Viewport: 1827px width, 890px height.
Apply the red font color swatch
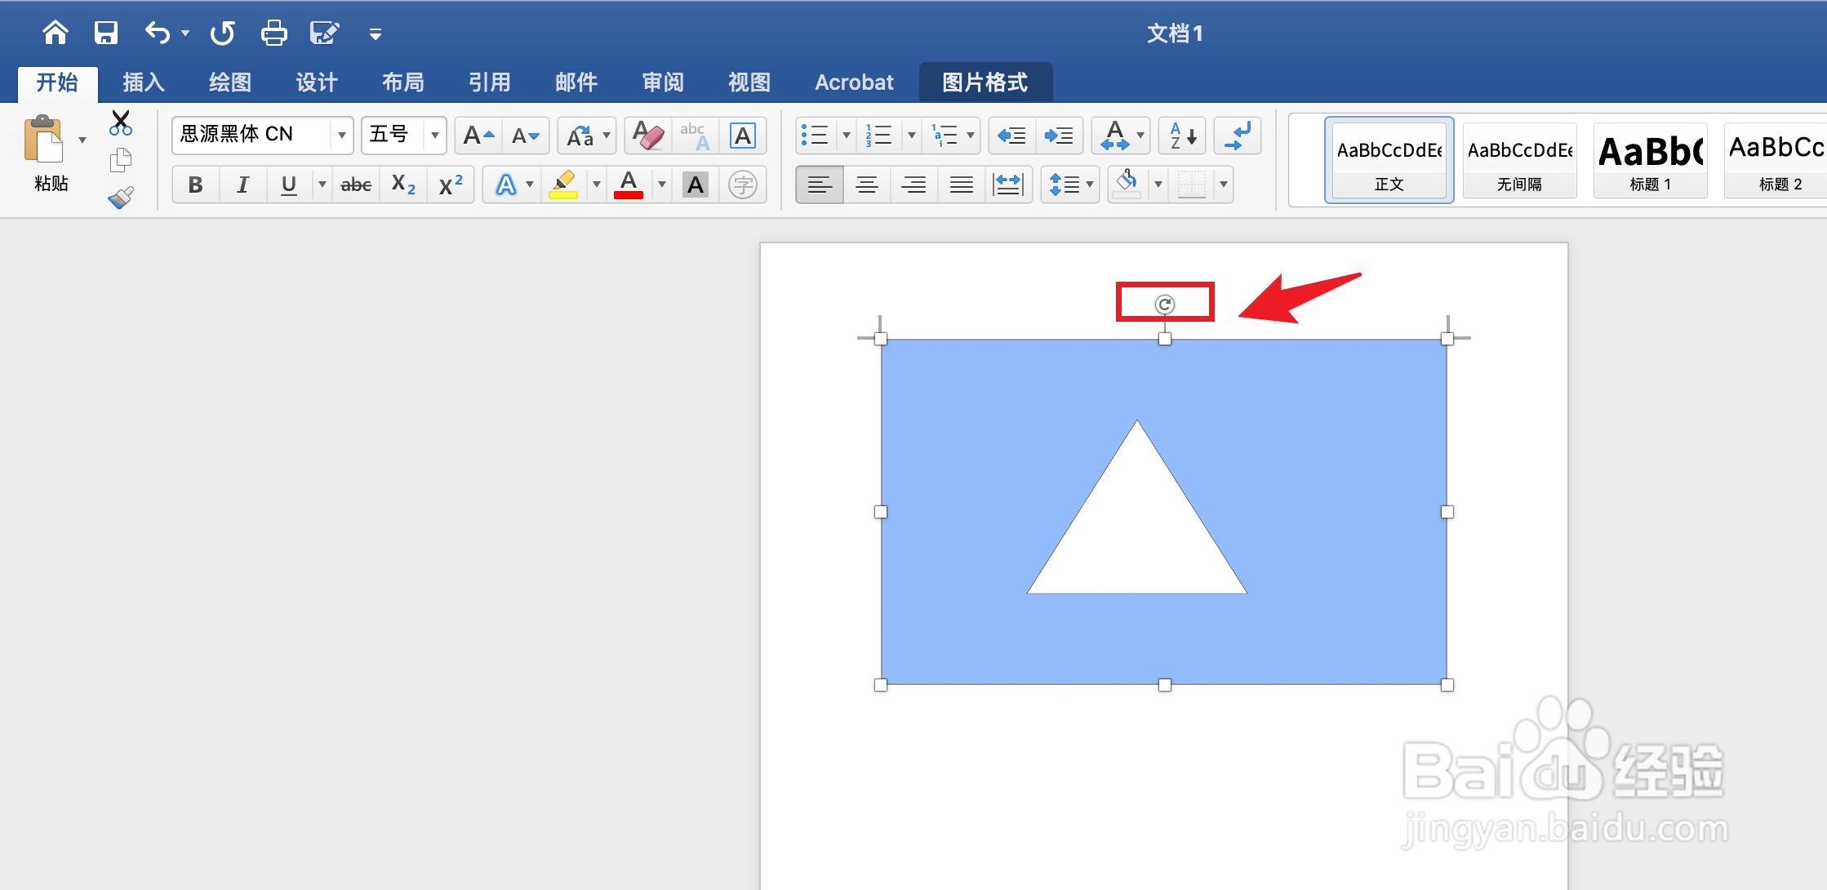tap(629, 185)
